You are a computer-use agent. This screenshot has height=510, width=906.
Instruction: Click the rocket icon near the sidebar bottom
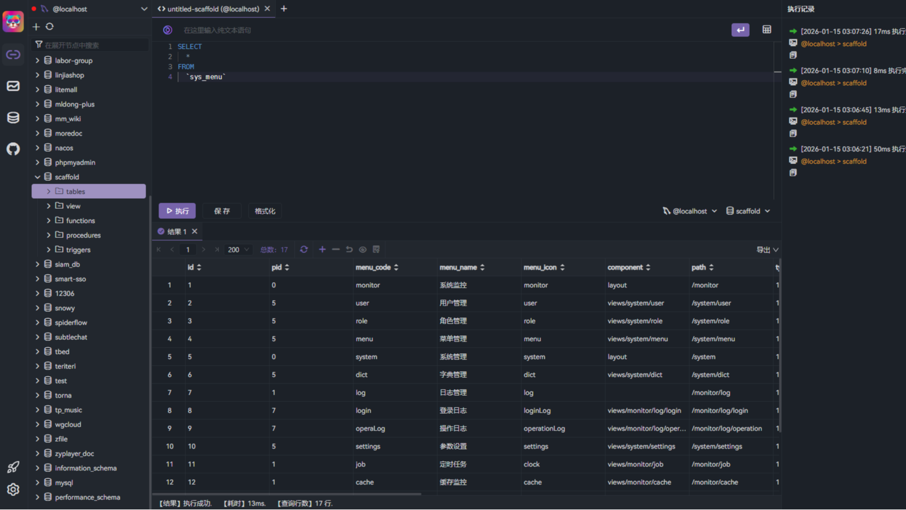(13, 466)
